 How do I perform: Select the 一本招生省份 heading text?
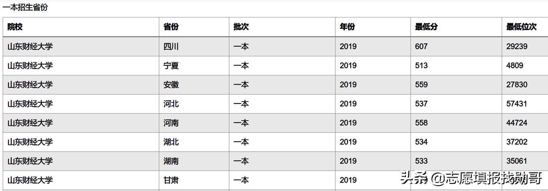(25, 7)
